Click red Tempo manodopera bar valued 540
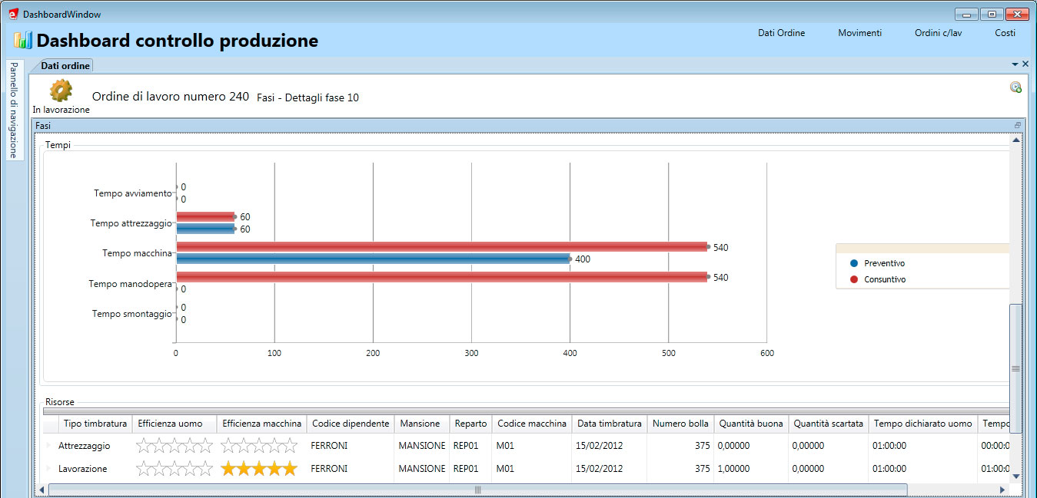The image size is (1037, 498). click(x=441, y=276)
